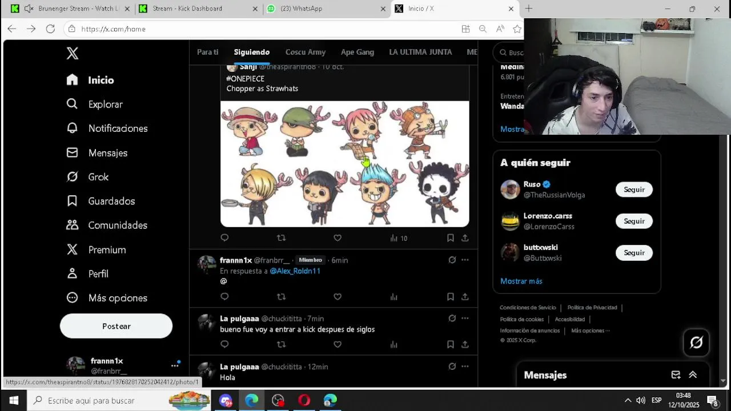Reload the page with browser refresh
Screen dimensions: 731x411
(x=50, y=29)
